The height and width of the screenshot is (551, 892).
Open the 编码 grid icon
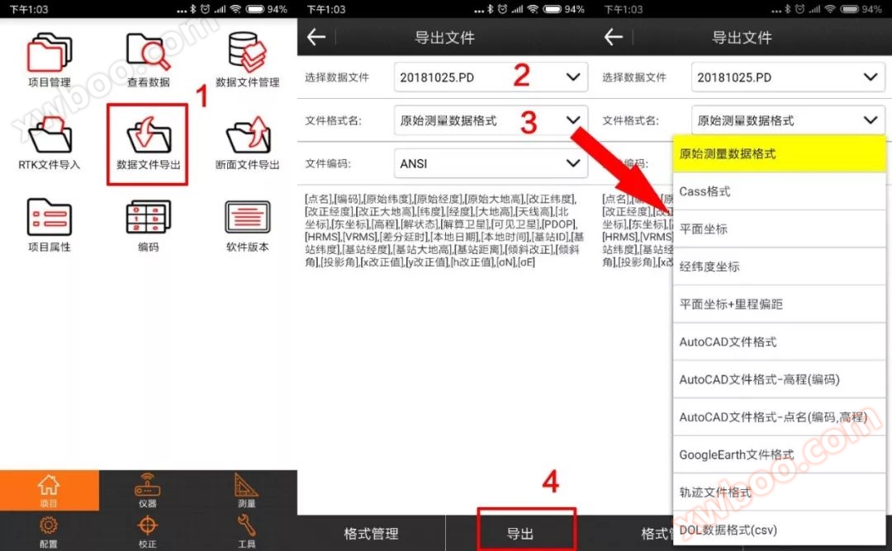148,219
